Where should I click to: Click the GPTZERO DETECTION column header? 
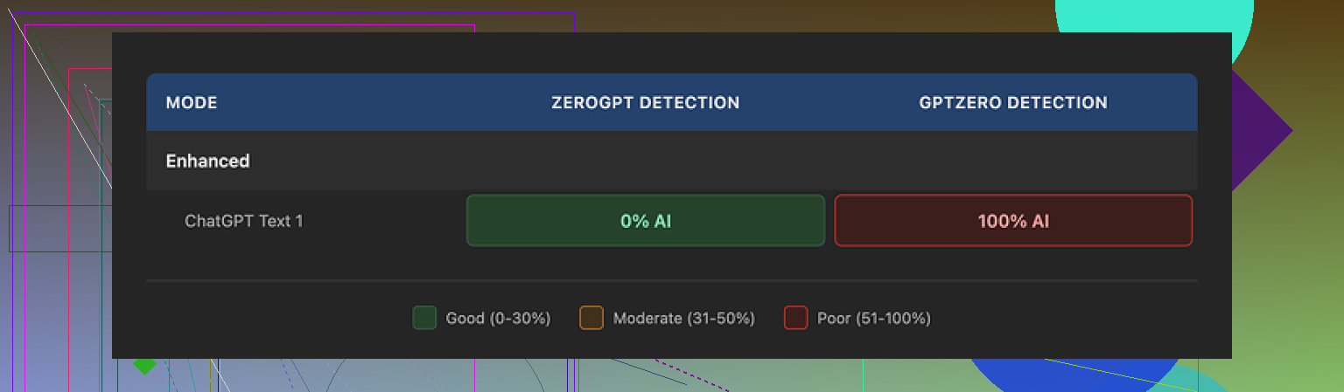click(x=1012, y=103)
